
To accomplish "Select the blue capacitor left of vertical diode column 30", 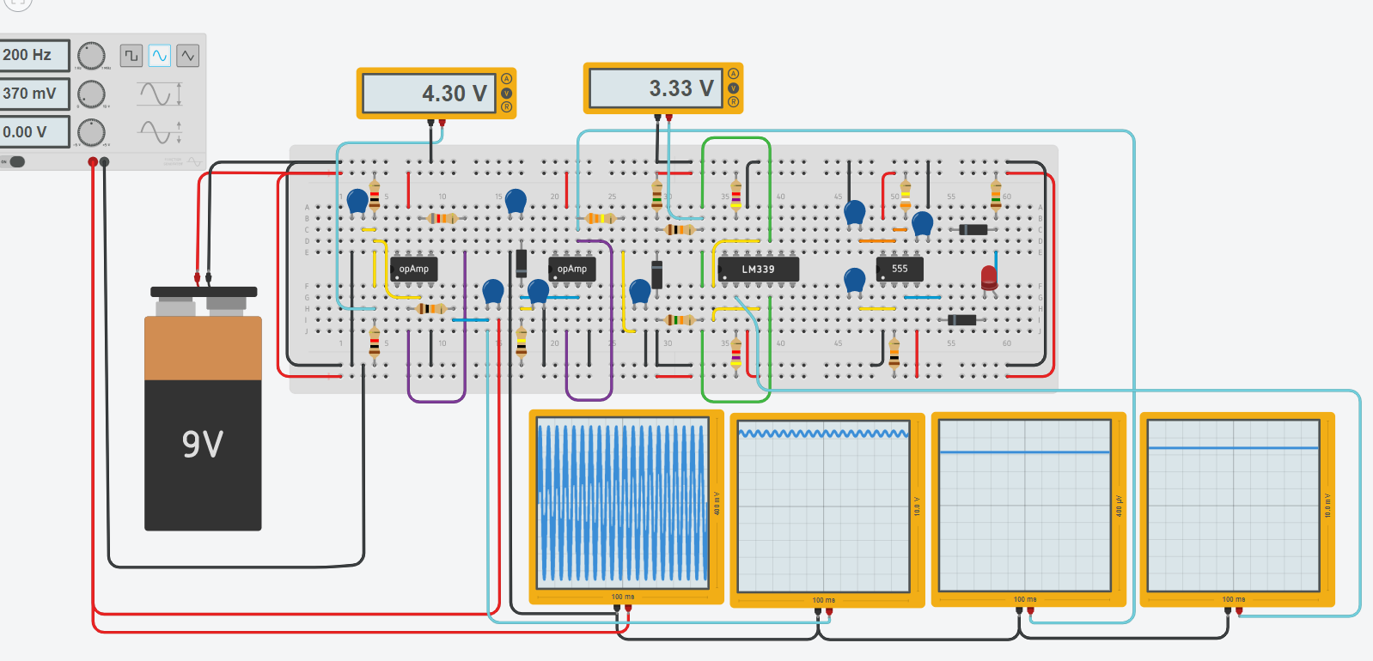I will (x=640, y=293).
